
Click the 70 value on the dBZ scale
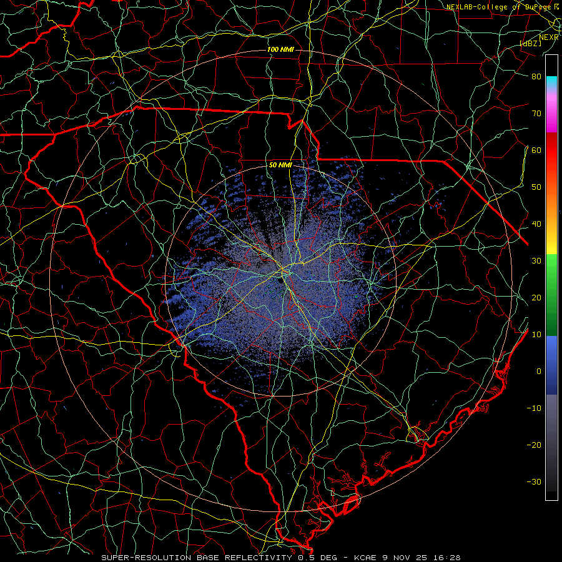[x=536, y=114]
